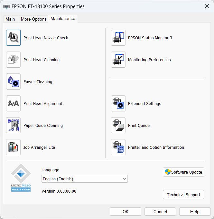Screen dimensions: 214x219
Task: Start Print Head Cleaning via its icon
Action: (13, 60)
